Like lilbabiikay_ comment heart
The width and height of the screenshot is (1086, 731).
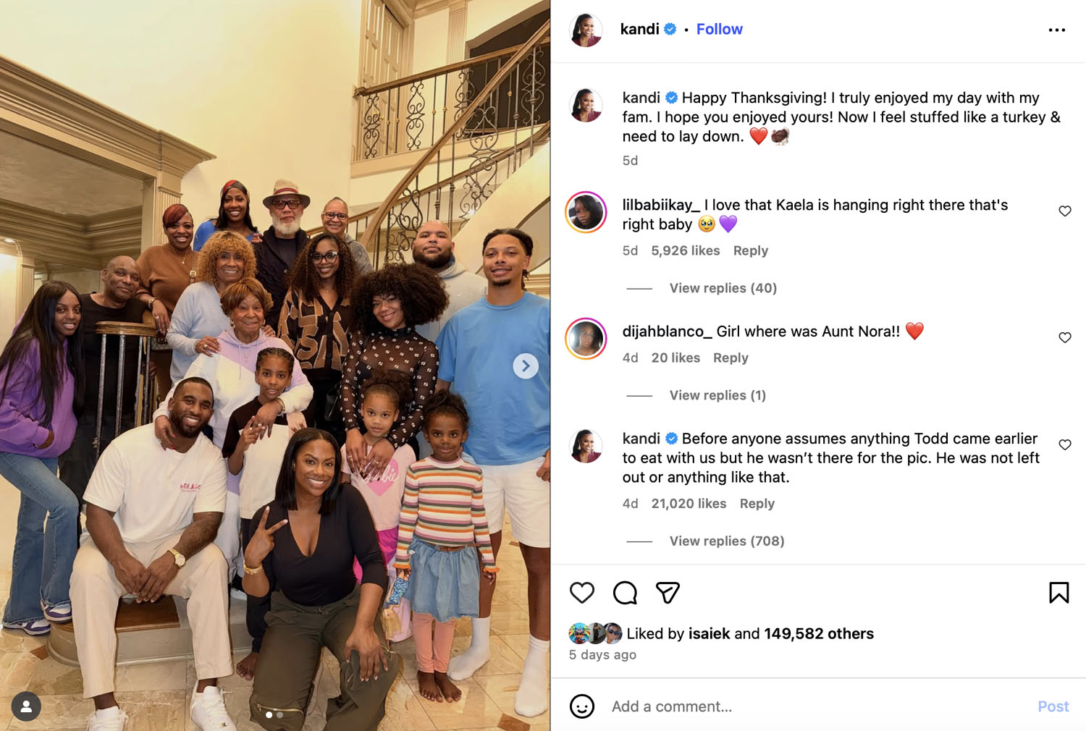[x=1065, y=211]
